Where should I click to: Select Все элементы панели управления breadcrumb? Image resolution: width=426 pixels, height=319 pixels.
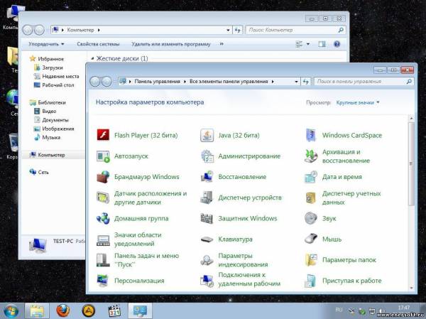click(x=229, y=82)
